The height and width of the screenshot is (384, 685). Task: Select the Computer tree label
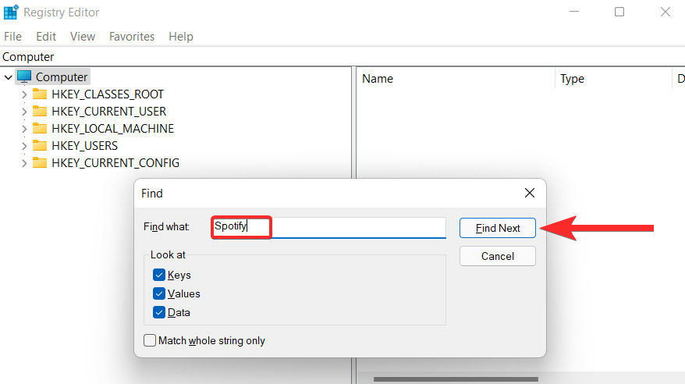[x=62, y=77]
